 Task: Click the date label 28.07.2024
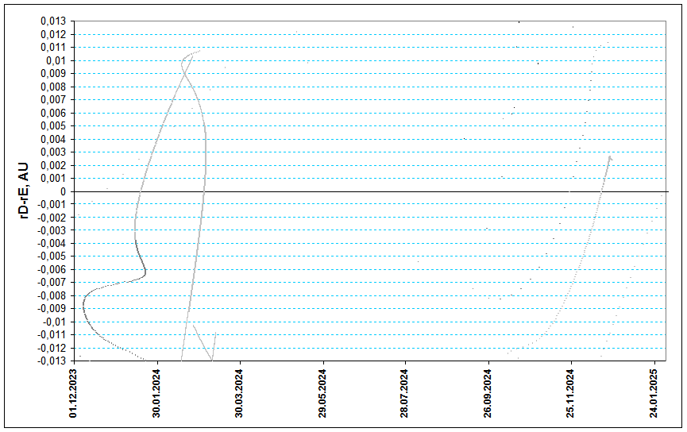click(404, 393)
